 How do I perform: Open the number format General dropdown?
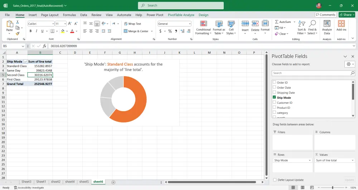[x=189, y=24]
